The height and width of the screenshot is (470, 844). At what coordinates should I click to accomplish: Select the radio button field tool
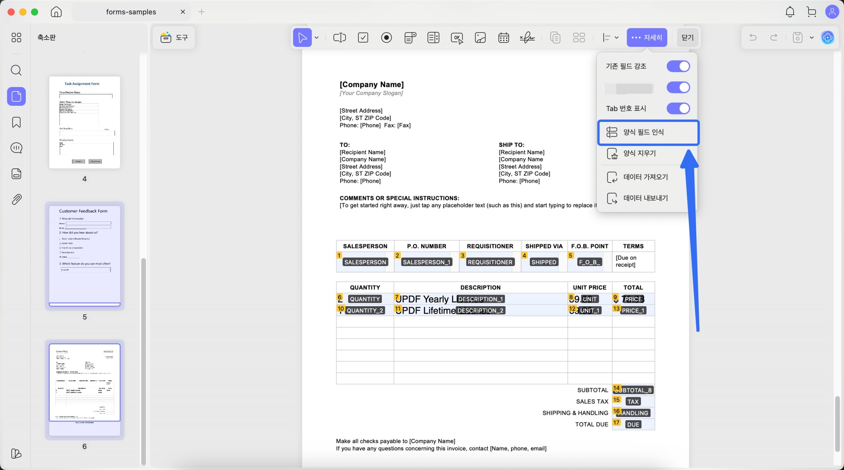386,38
